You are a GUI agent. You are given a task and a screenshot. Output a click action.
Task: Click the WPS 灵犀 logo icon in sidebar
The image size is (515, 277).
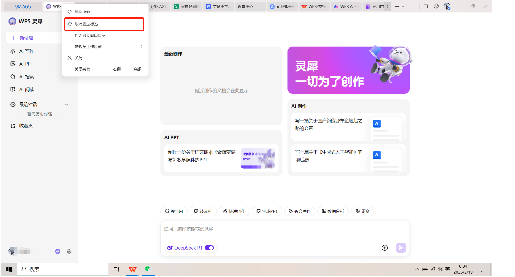(x=12, y=21)
